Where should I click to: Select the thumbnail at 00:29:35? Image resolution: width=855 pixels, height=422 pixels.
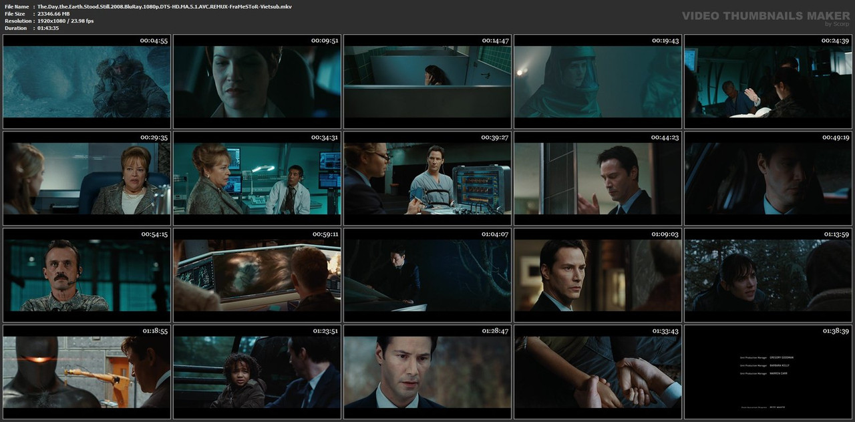[x=87, y=178]
